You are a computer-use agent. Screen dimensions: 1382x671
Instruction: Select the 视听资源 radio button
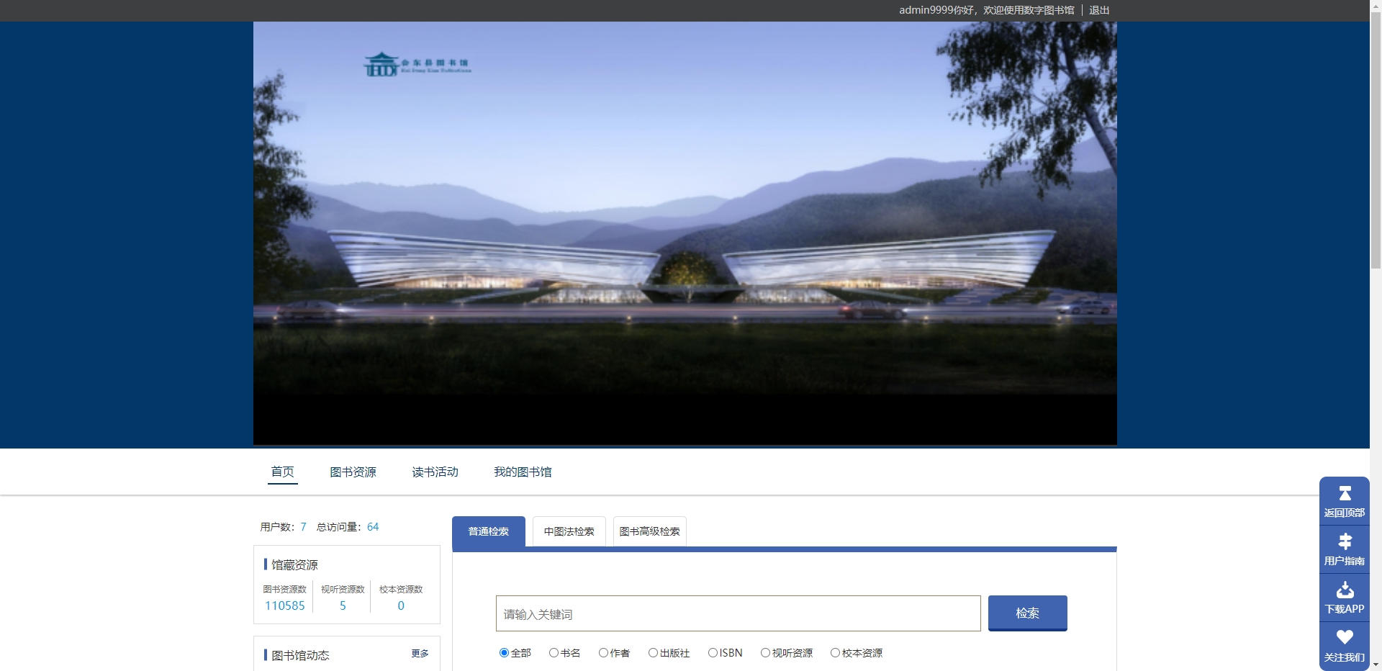pyautogui.click(x=765, y=653)
